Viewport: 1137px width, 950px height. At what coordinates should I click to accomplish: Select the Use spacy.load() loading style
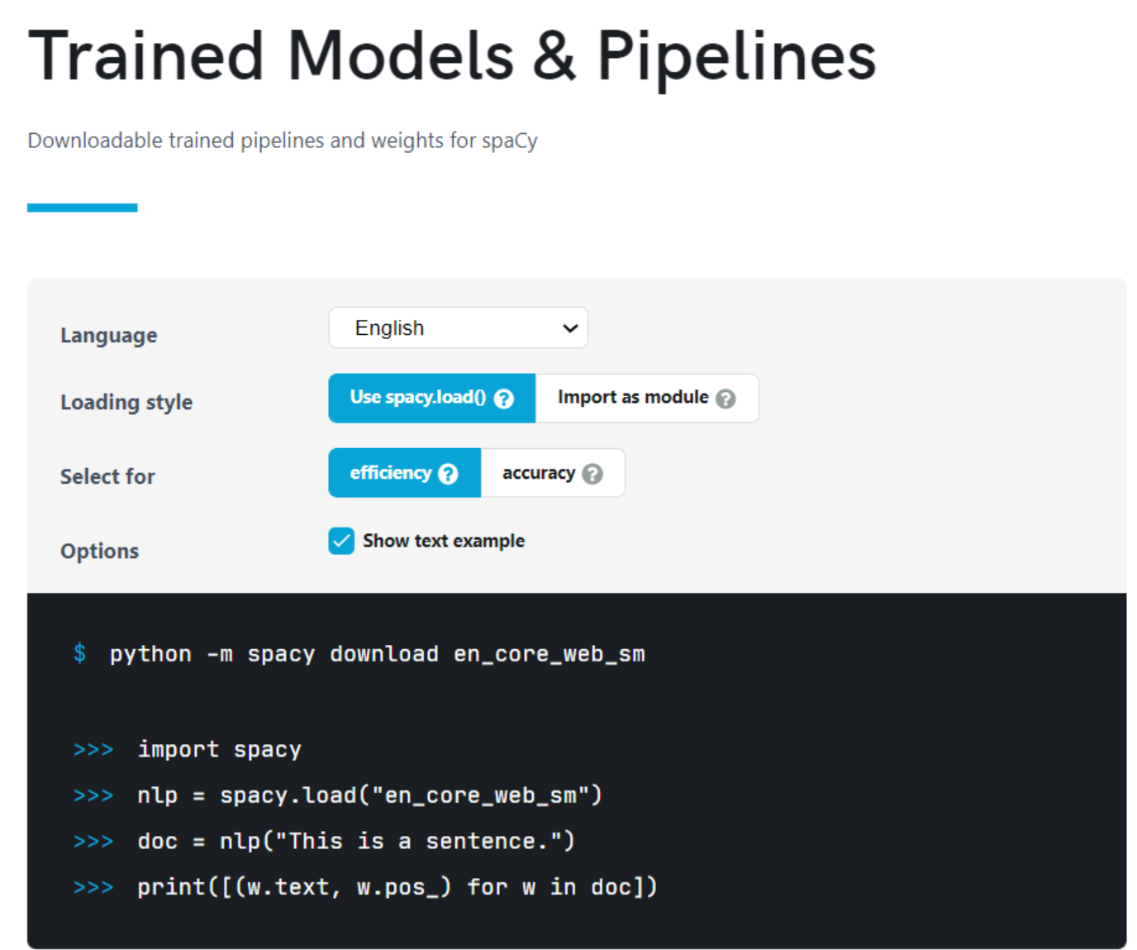coord(418,398)
